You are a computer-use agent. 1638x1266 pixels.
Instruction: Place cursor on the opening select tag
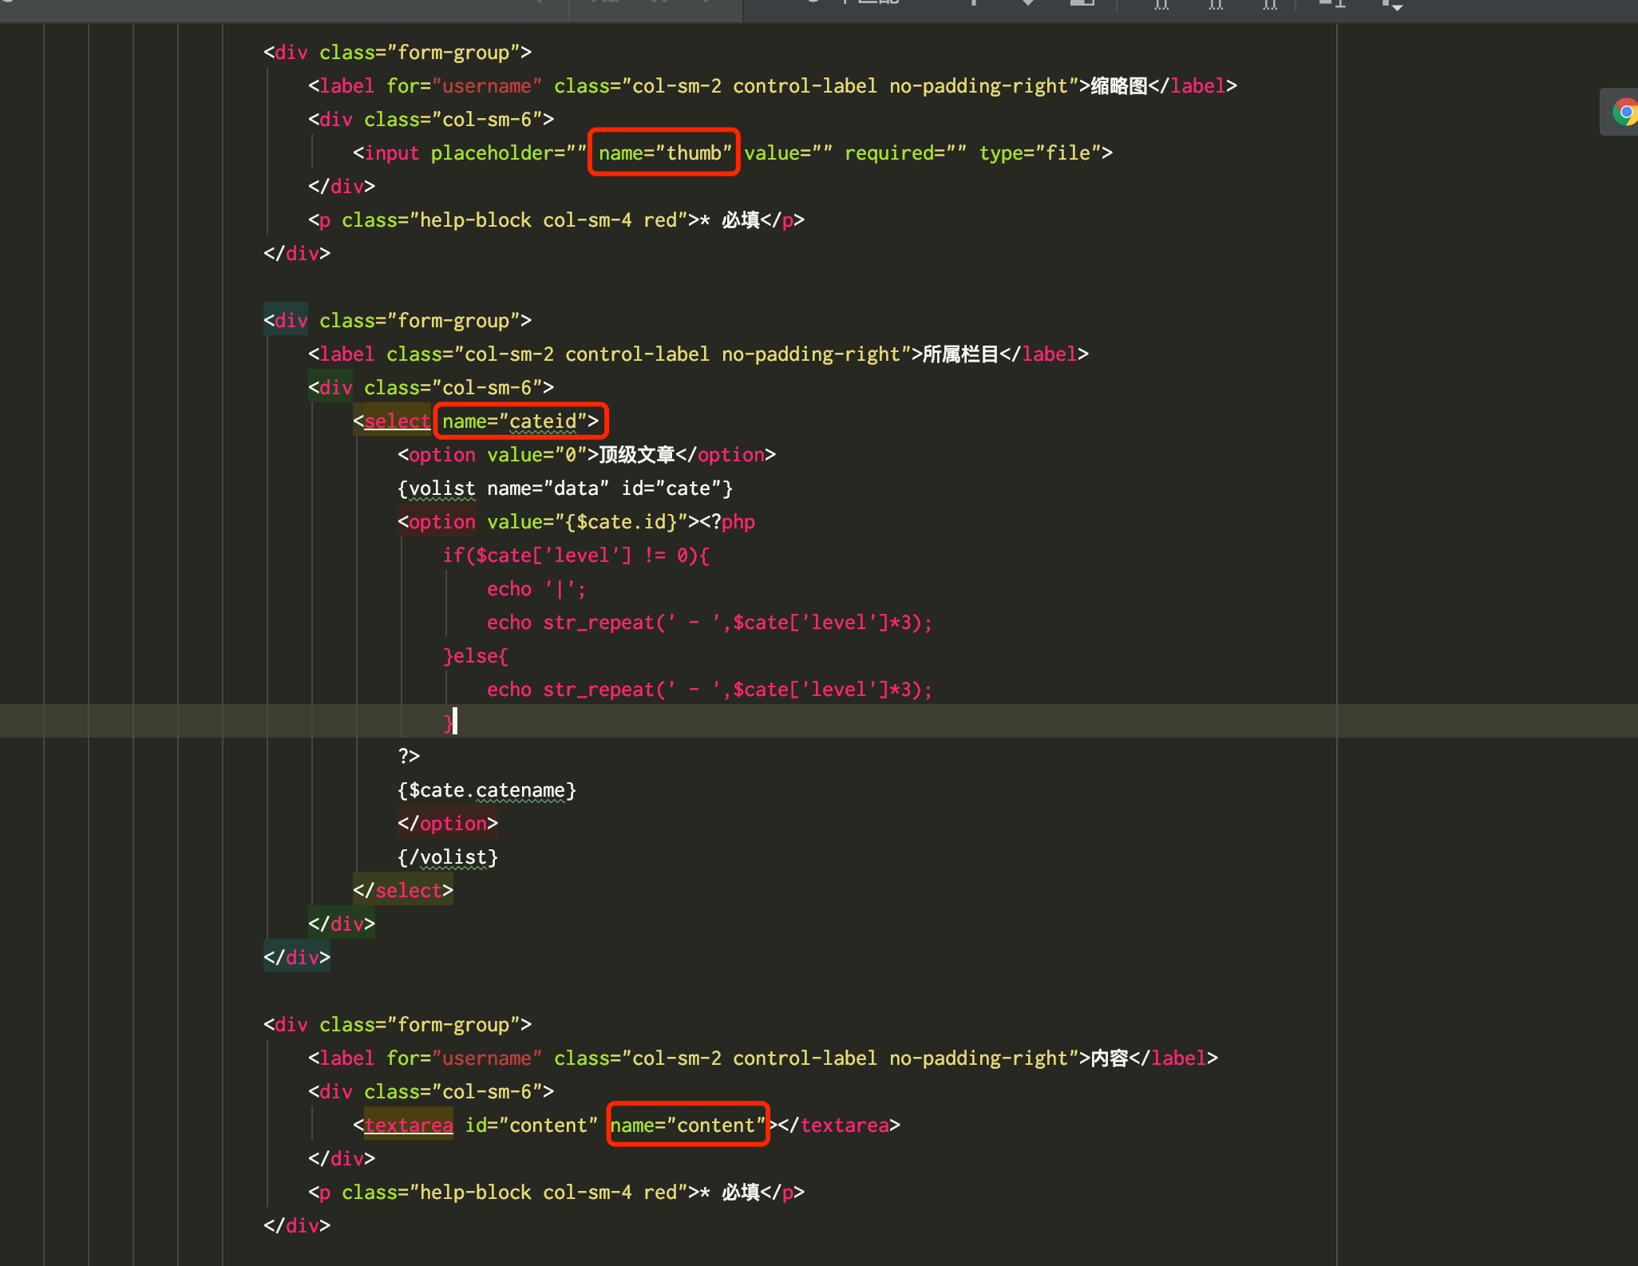pos(397,421)
